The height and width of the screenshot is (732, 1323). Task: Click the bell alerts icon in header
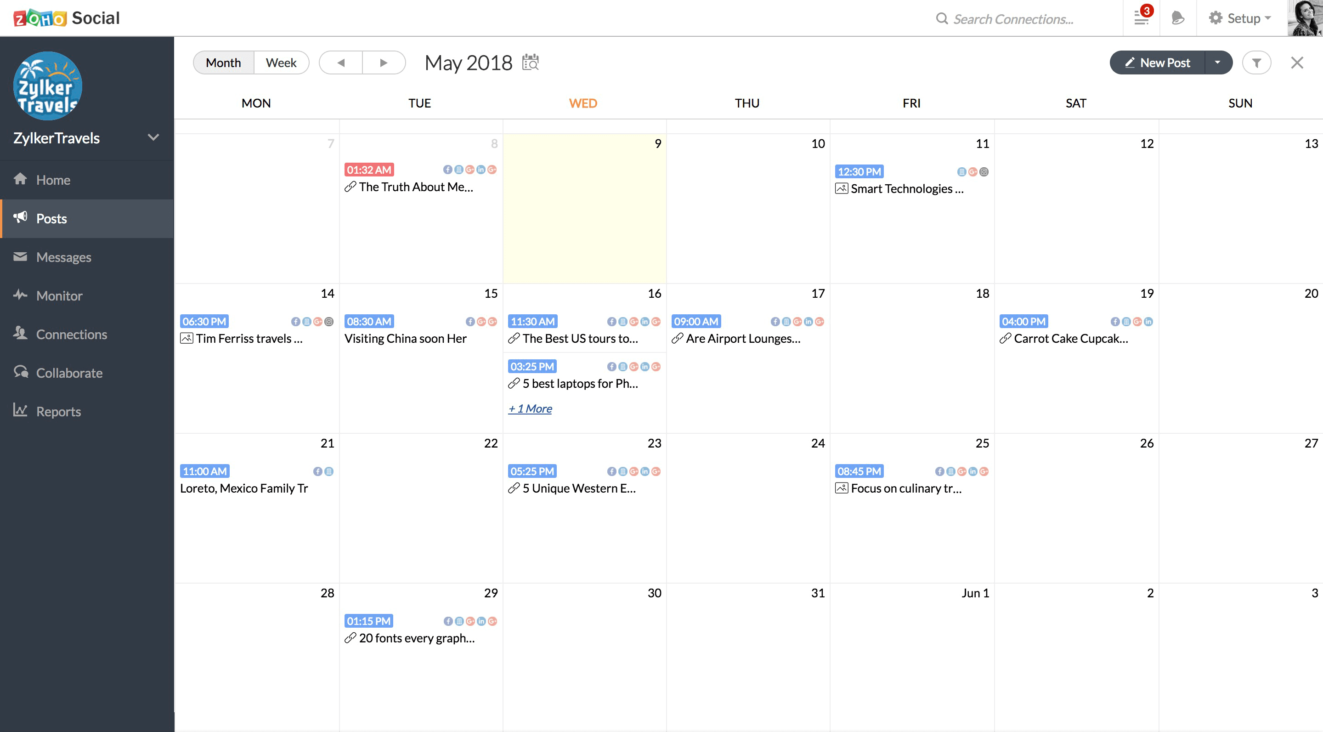pyautogui.click(x=1178, y=18)
